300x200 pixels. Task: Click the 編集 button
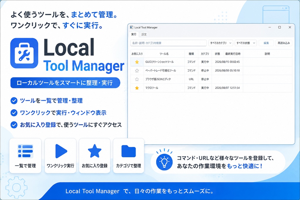266,43
